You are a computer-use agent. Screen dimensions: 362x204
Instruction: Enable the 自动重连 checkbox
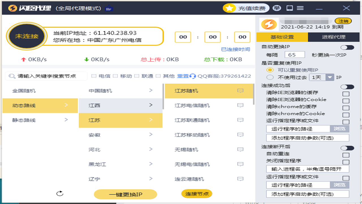346,155
